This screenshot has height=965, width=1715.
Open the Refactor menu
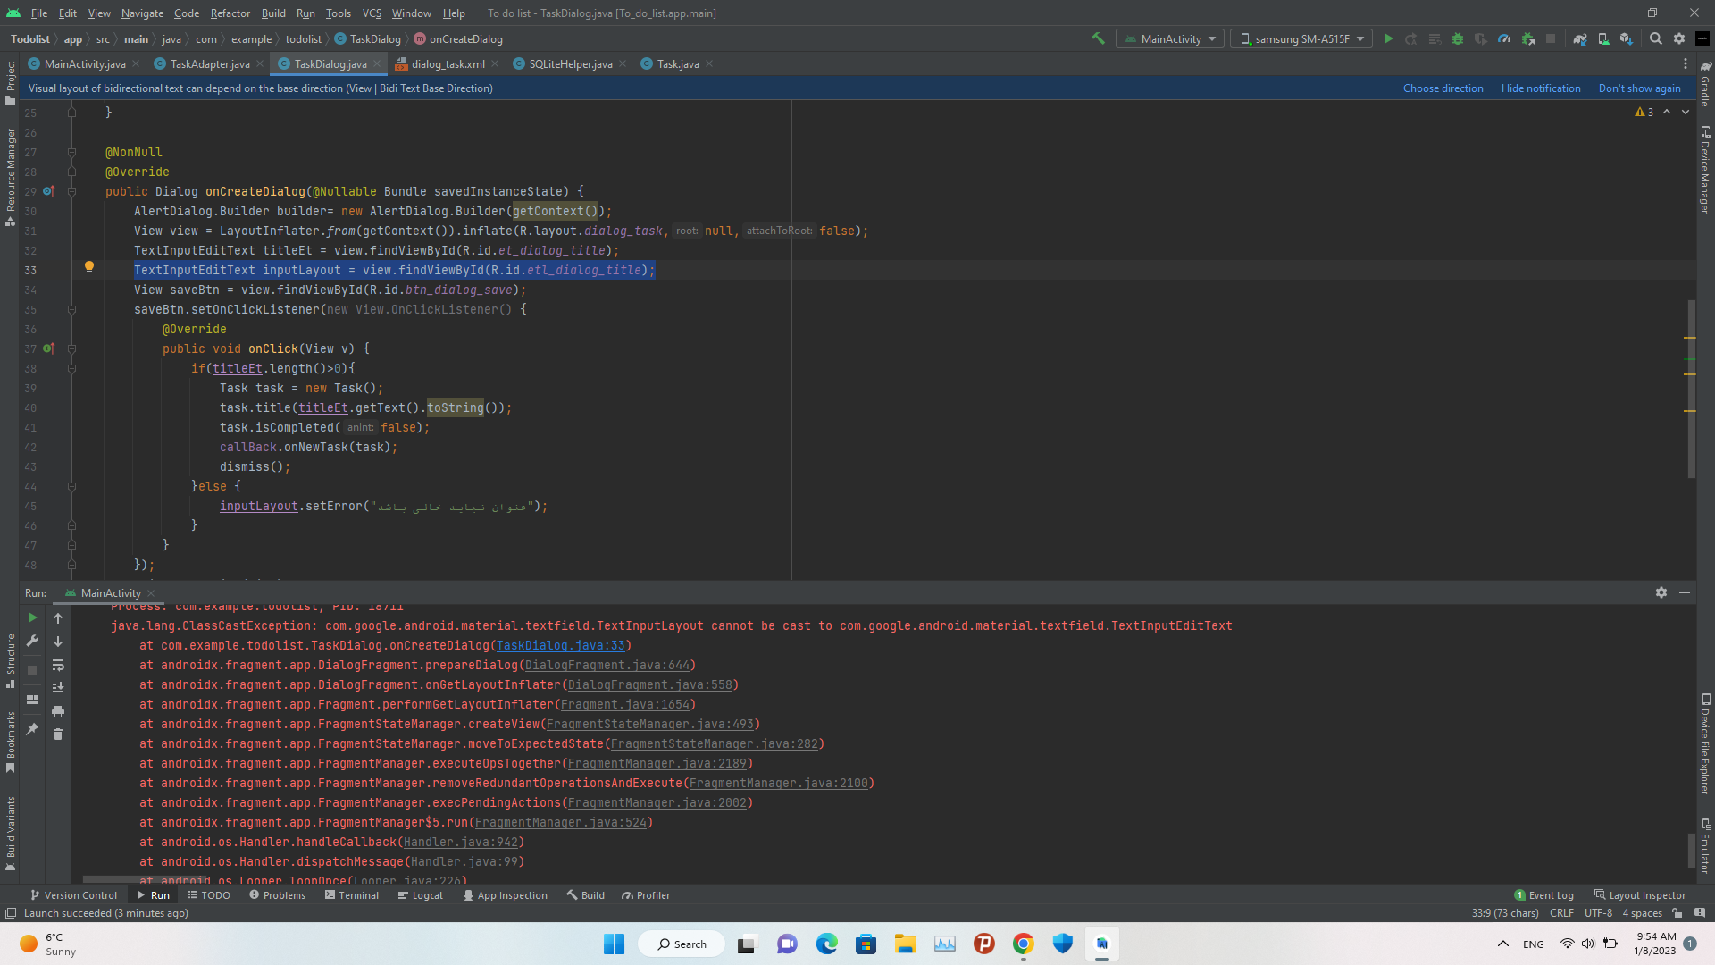click(230, 13)
